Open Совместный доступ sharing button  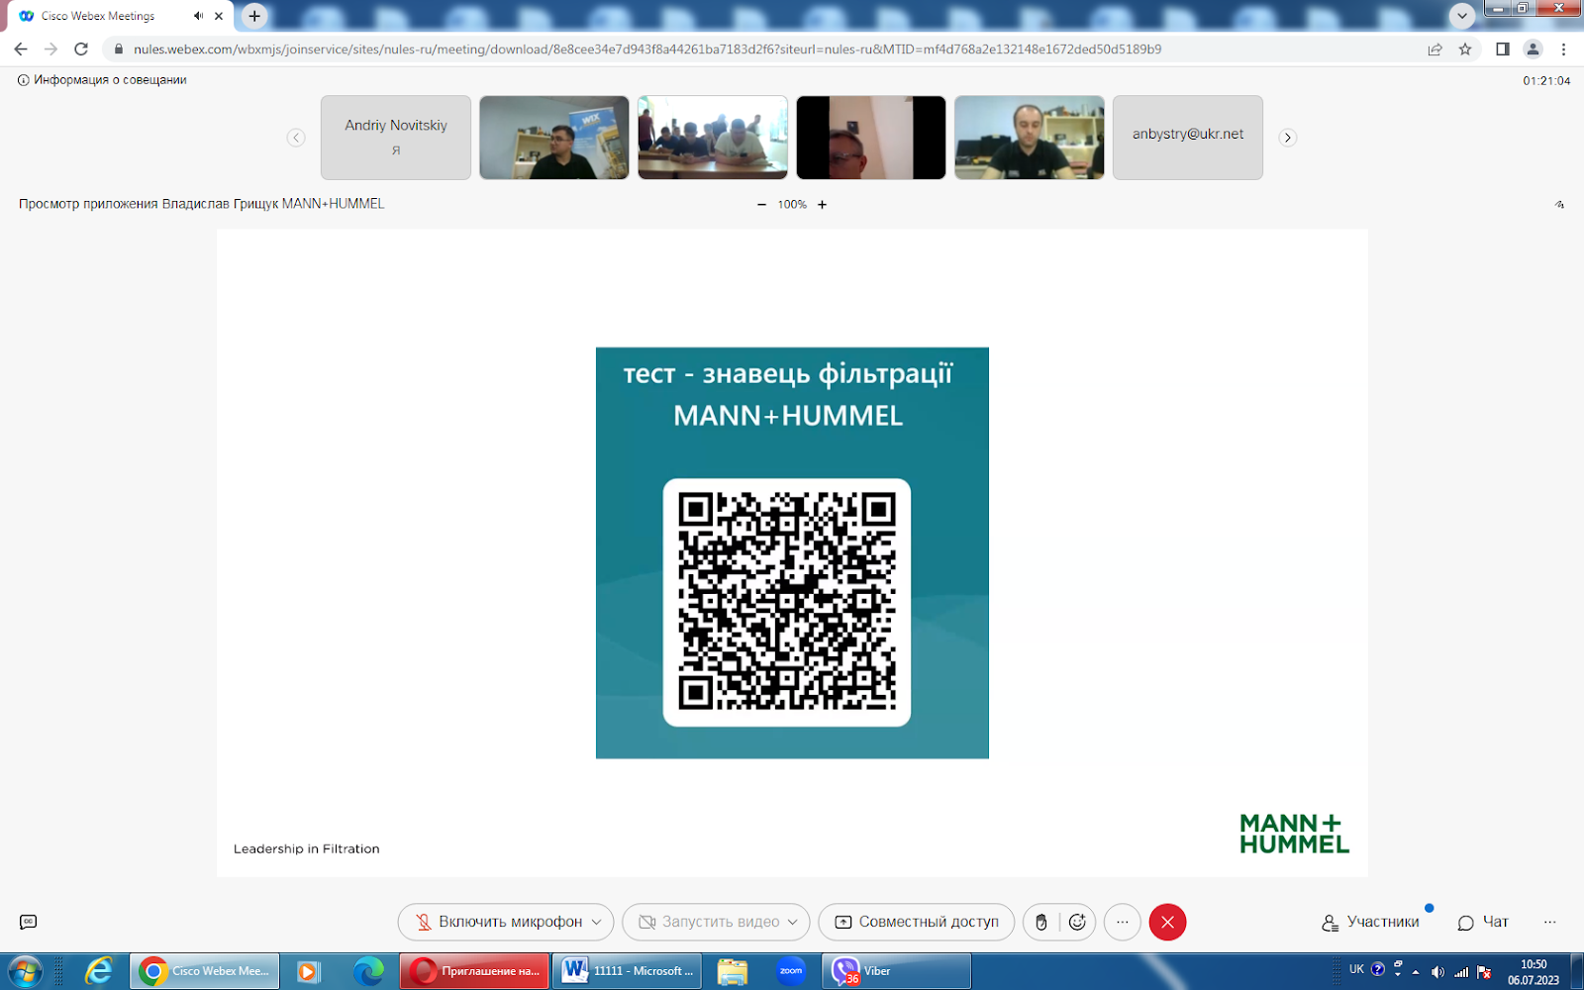(x=917, y=922)
